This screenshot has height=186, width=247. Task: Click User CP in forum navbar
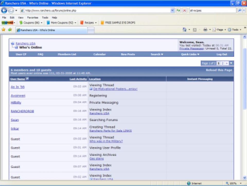tap(21, 54)
